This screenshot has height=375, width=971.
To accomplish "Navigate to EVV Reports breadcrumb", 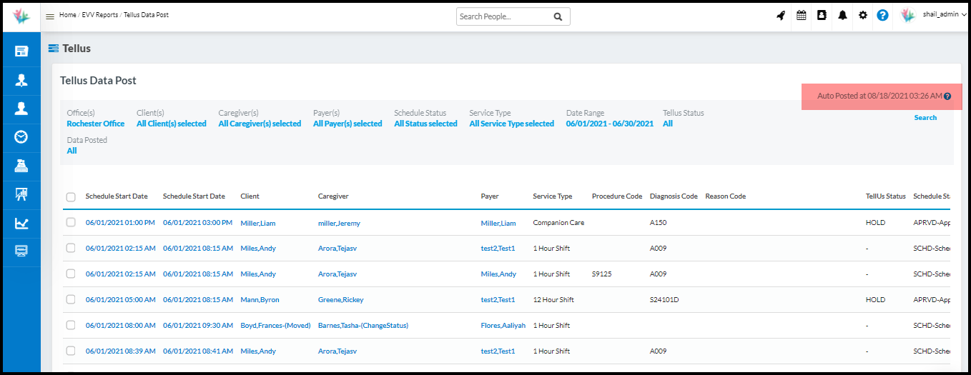I will pyautogui.click(x=99, y=15).
